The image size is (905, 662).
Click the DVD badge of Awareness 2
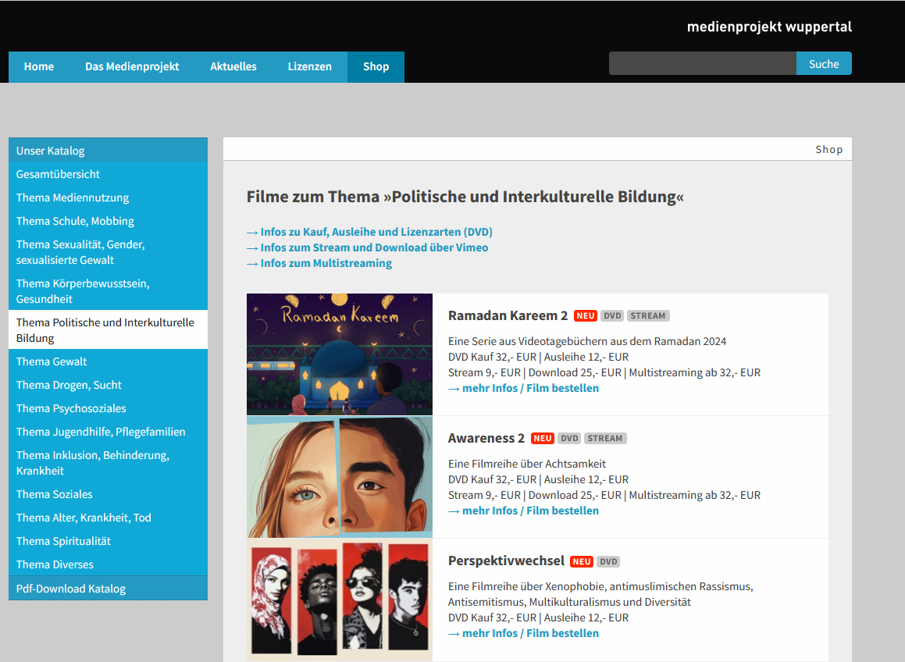570,438
